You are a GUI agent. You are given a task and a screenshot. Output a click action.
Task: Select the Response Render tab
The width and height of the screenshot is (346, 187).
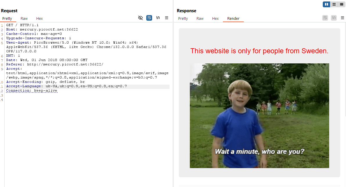coord(233,19)
